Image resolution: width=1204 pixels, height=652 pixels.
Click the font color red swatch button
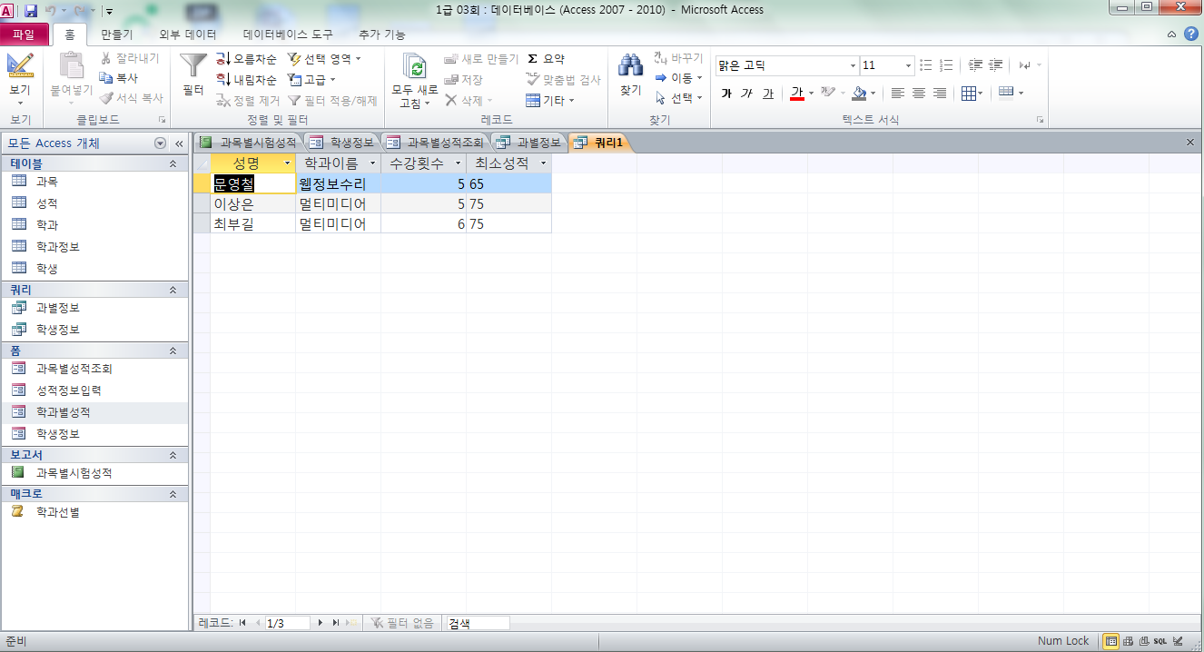796,94
